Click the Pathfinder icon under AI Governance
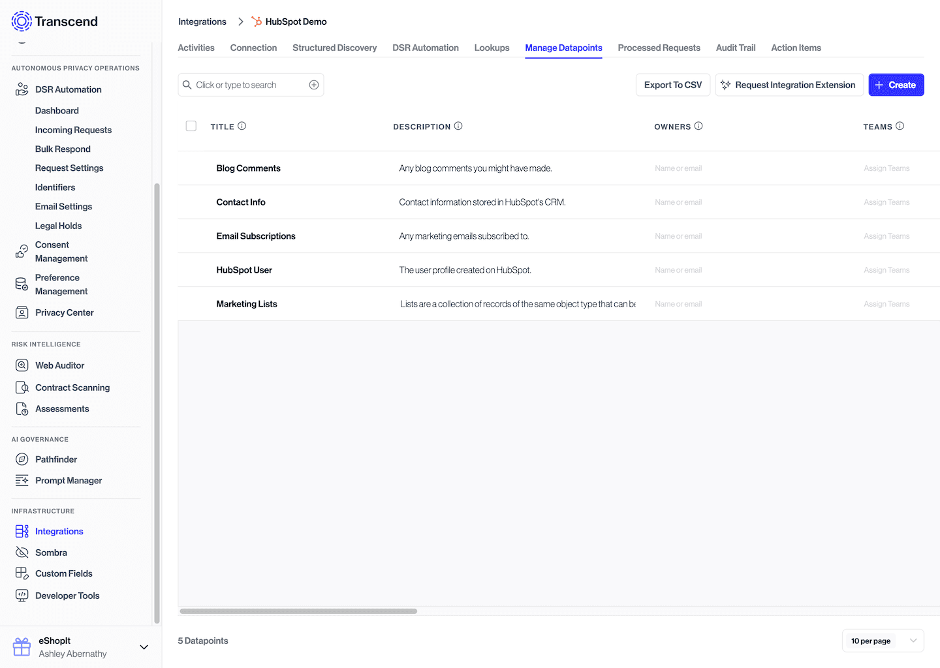The image size is (940, 668). pos(22,459)
